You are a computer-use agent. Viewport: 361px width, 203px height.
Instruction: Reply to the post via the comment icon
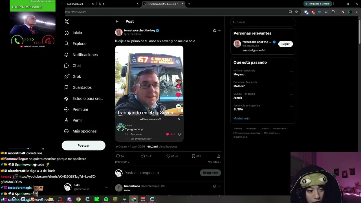118,156
